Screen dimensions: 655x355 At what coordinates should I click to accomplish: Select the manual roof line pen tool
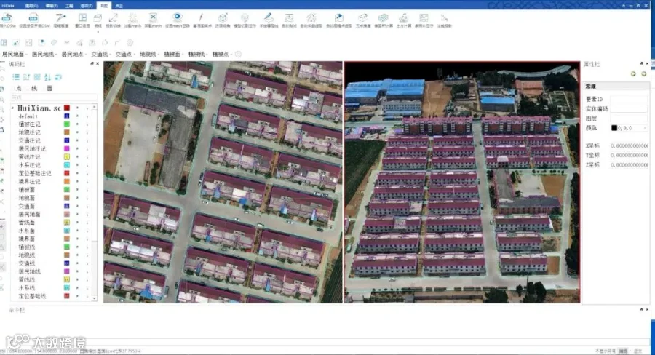point(269,17)
